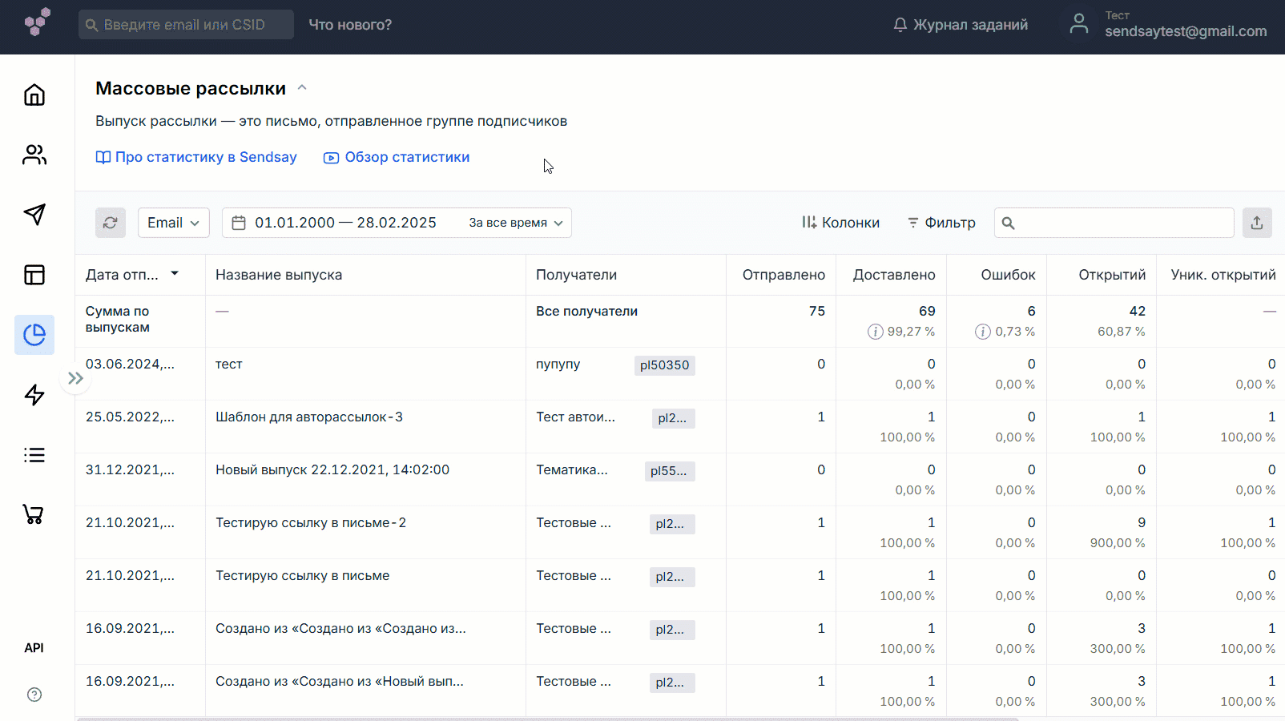1285x721 pixels.
Task: Open shopping cart icon in sidebar
Action: [x=34, y=514]
